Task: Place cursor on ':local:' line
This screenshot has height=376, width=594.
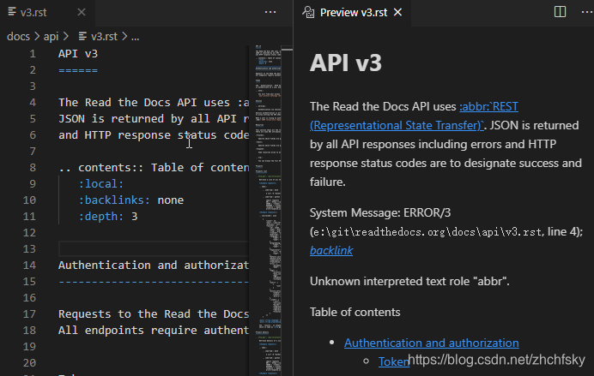Action: point(101,183)
